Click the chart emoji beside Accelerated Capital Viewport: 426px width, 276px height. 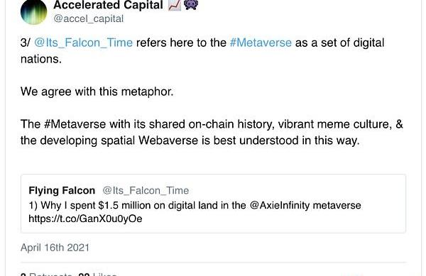pyautogui.click(x=175, y=5)
